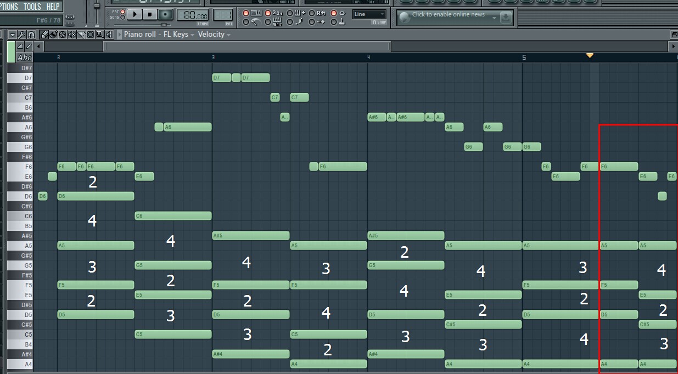Click the piano roll window restore button
Viewport: 678px width, 374px height.
(674, 35)
